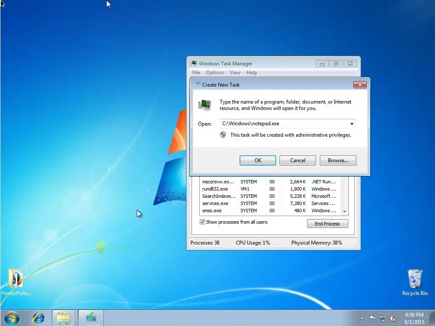Open the View menu in Task Manager
This screenshot has height=326, width=435.
(235, 73)
